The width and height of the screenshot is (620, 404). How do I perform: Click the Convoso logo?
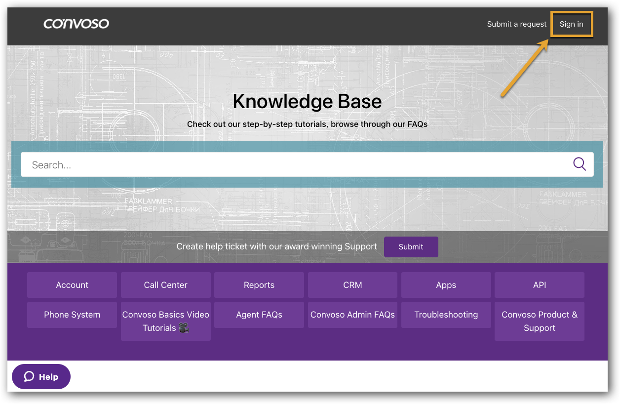pos(76,23)
